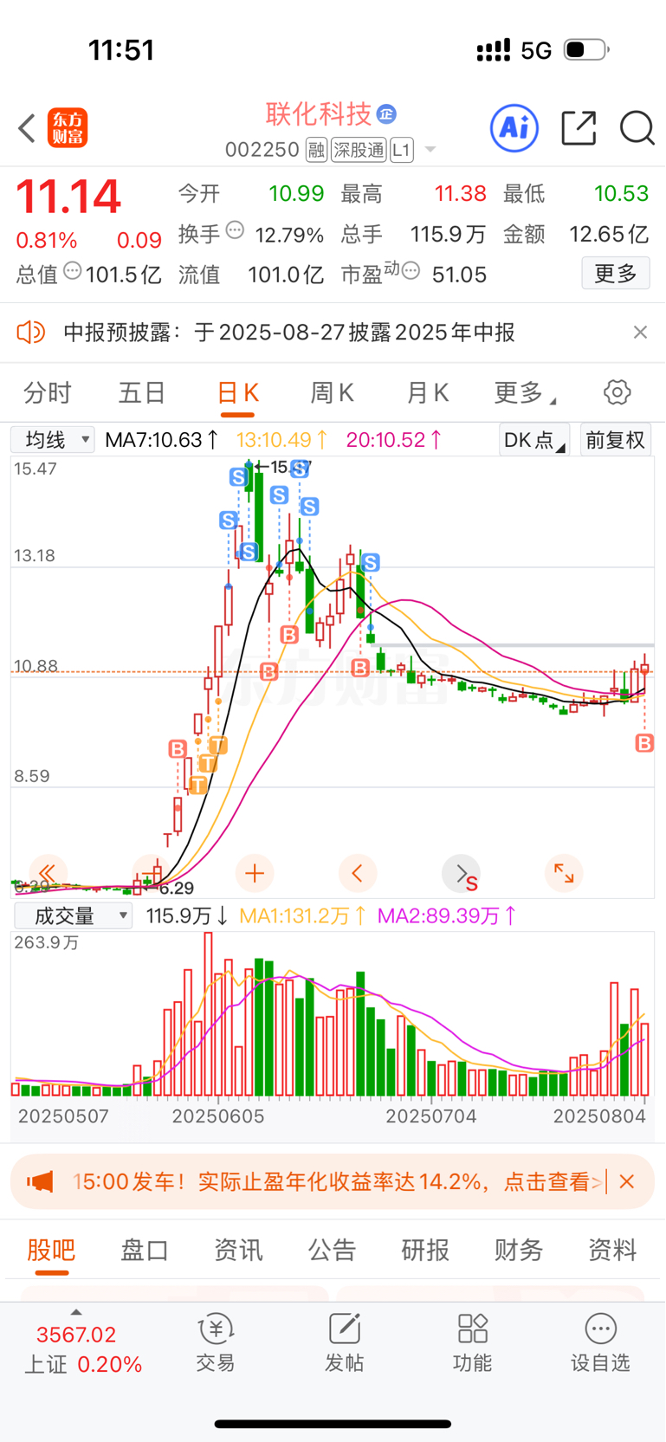Tap the 联化科技 stock name

(319, 113)
